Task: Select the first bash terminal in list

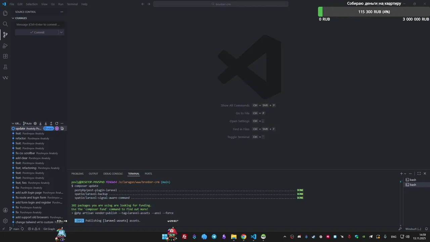Action: (417, 180)
